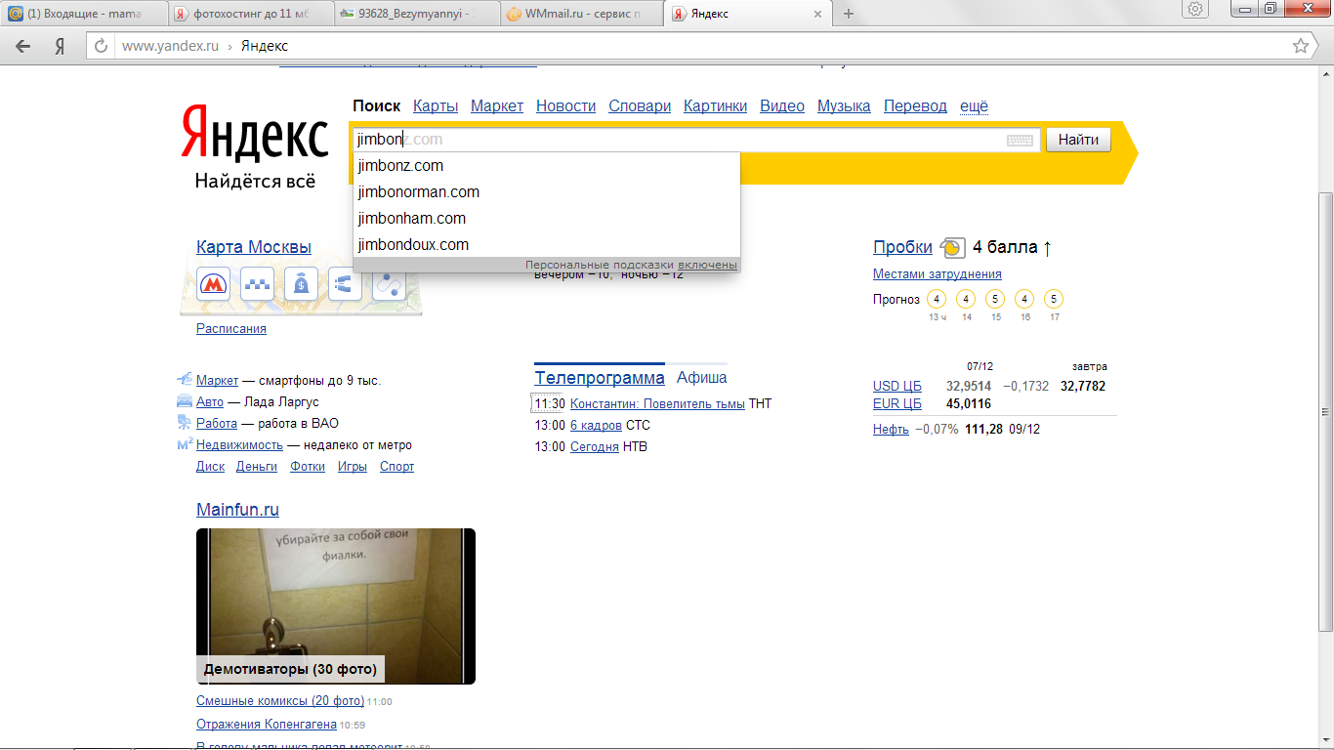The width and height of the screenshot is (1334, 750).
Task: Choose suggestion jimbonorman.com
Action: (x=546, y=192)
